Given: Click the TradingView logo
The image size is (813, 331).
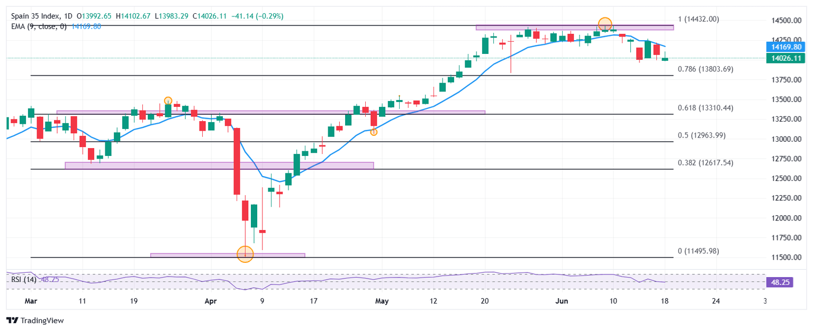Looking at the screenshot, I should click(34, 320).
